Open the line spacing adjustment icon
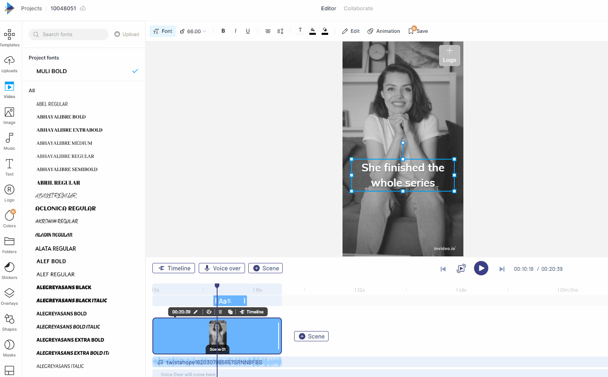Image resolution: width=608 pixels, height=377 pixels. pyautogui.click(x=280, y=31)
